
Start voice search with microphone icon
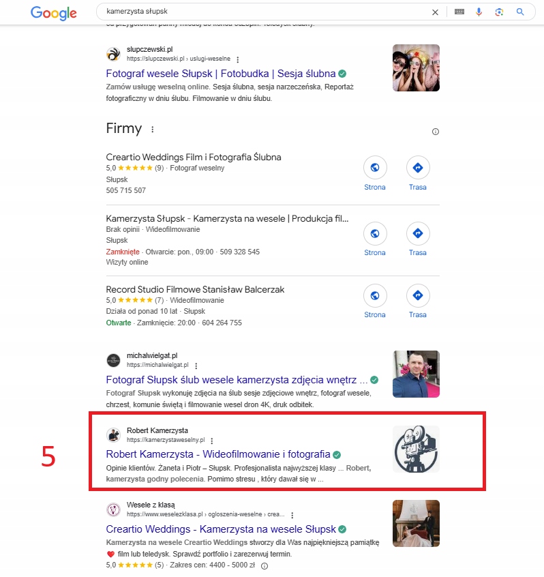[x=479, y=12]
